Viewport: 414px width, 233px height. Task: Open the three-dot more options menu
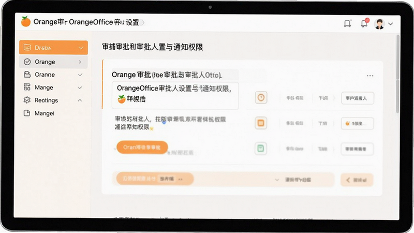[x=370, y=76]
